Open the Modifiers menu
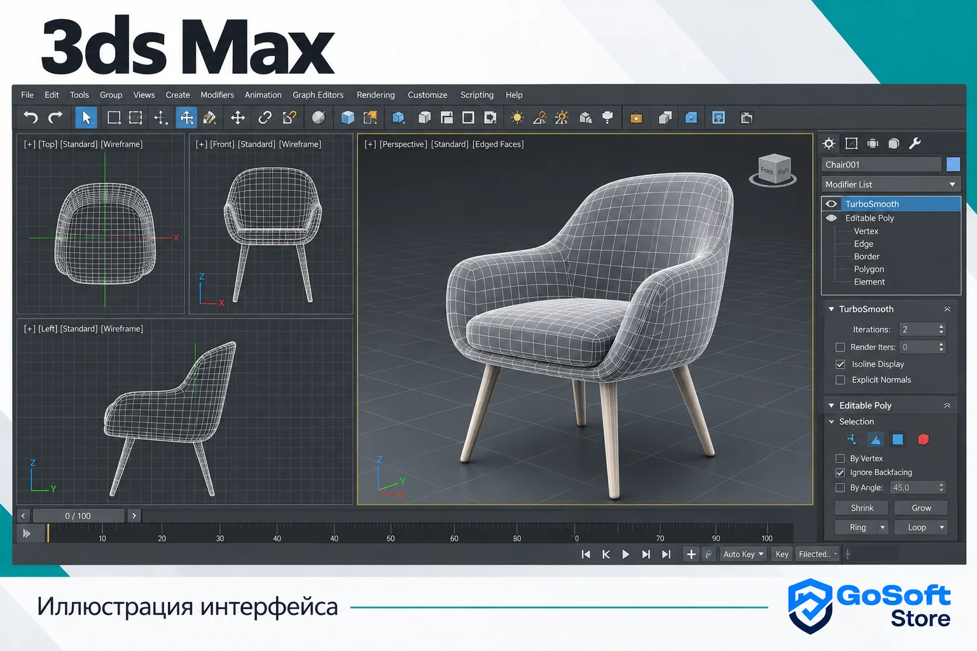 pos(217,95)
